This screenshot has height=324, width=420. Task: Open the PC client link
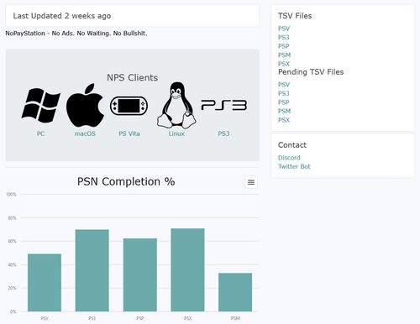[x=40, y=133]
